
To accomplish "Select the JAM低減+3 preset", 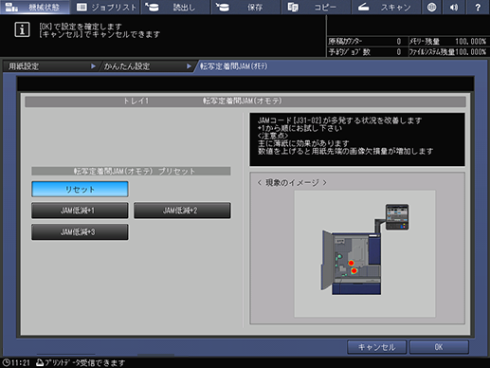I will pos(80,232).
